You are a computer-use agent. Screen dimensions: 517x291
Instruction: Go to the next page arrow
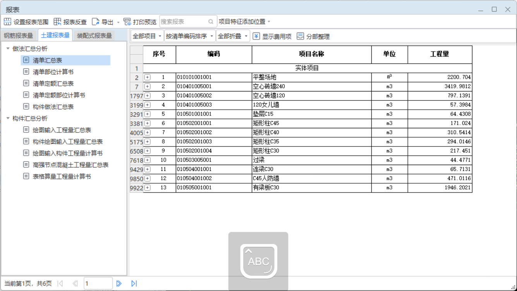pyautogui.click(x=119, y=284)
